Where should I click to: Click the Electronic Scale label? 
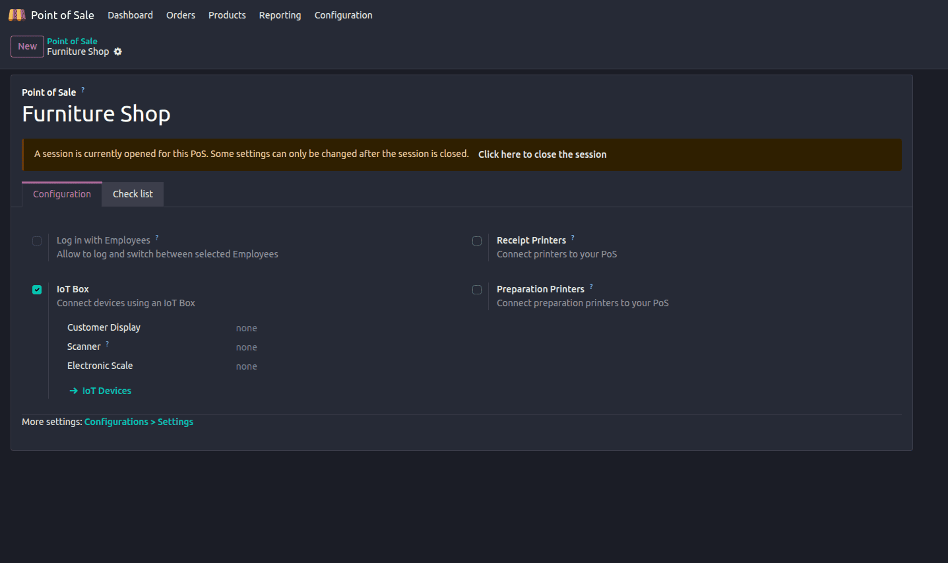pyautogui.click(x=100, y=366)
